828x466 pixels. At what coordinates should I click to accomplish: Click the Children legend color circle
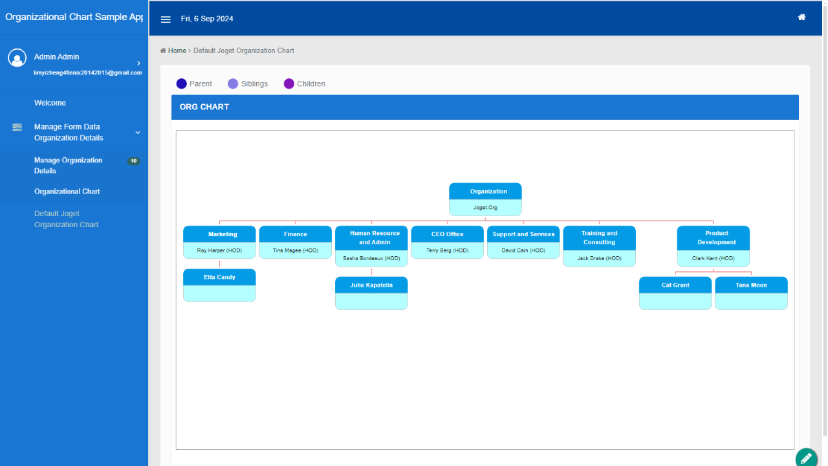click(x=289, y=83)
